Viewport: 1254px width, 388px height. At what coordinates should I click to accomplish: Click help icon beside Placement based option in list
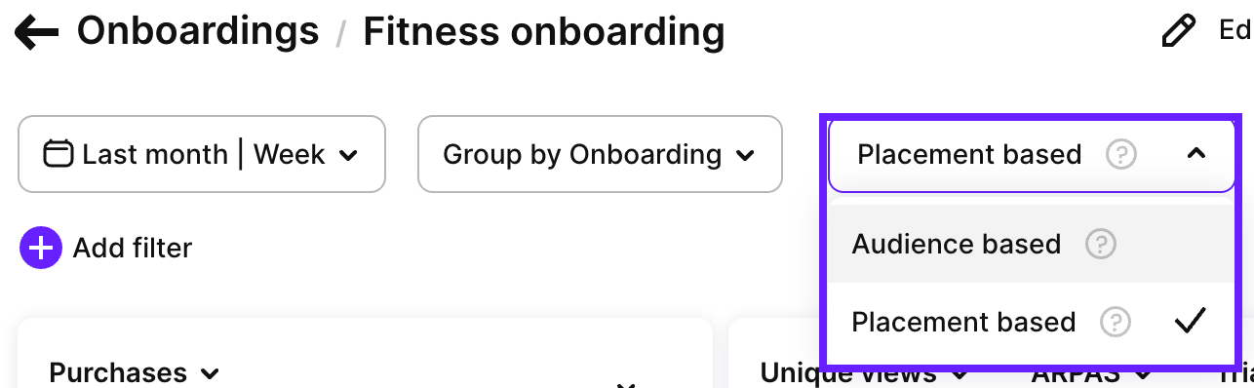point(1116,322)
